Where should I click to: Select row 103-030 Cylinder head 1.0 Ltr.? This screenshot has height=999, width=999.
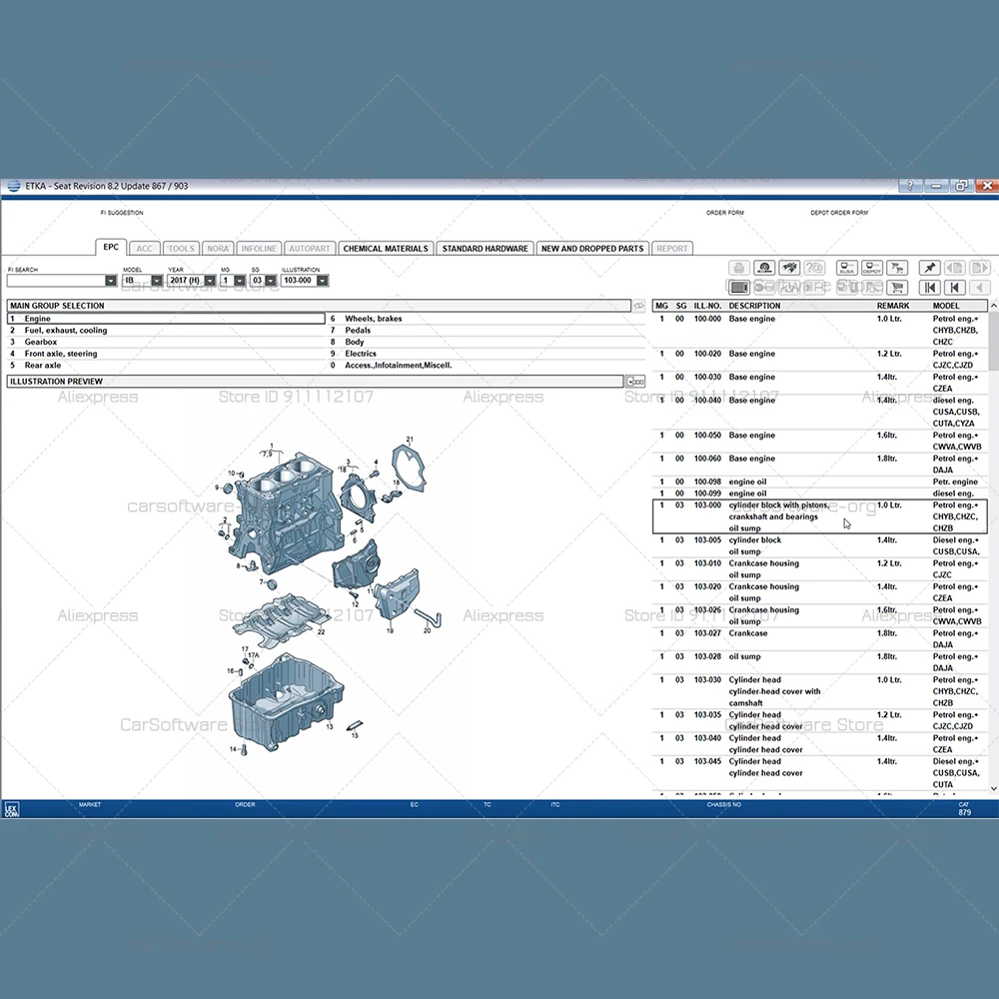click(820, 691)
